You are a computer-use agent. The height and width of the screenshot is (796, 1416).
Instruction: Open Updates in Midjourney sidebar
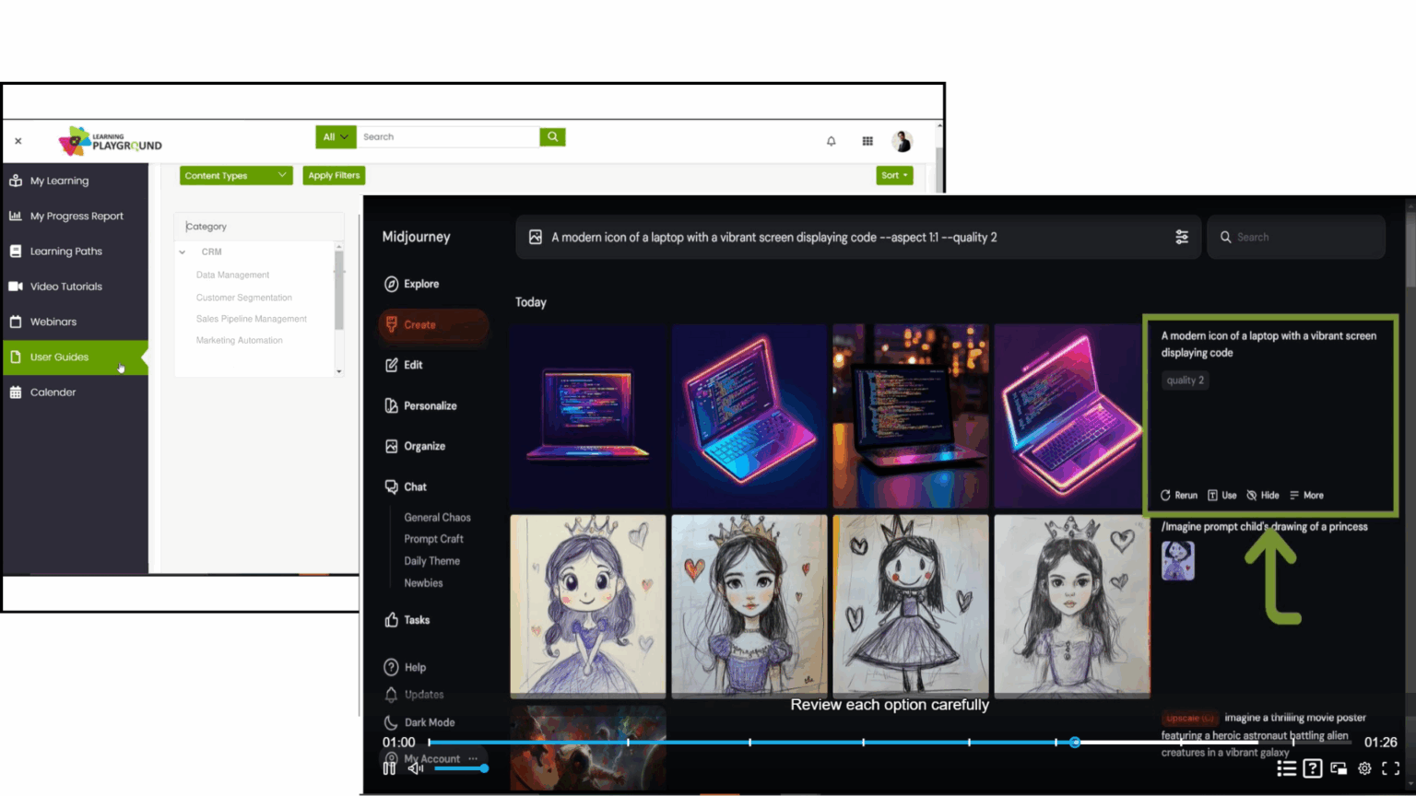[414, 695]
